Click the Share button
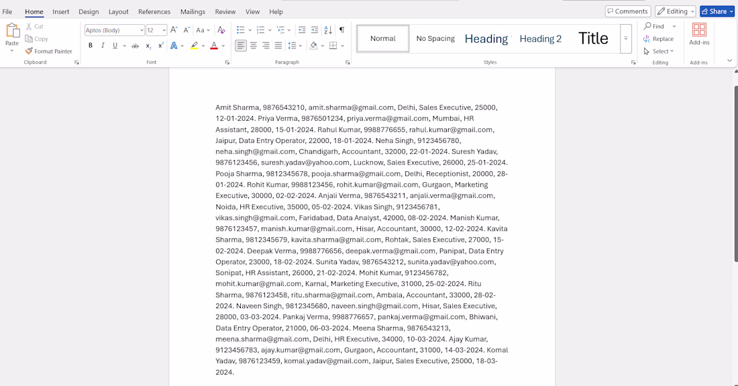The width and height of the screenshot is (738, 386). (716, 11)
